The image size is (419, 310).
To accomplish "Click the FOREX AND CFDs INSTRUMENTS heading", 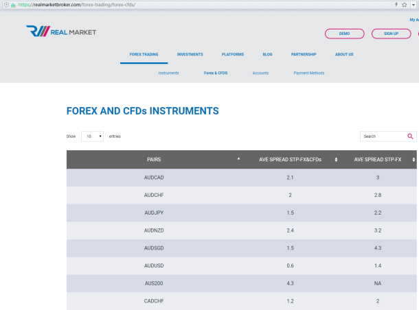I will coord(142,110).
